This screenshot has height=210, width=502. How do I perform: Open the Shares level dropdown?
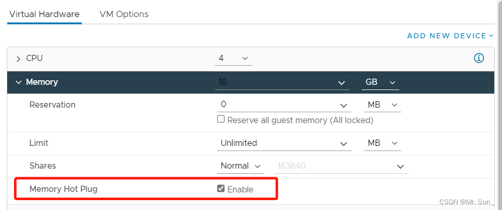[241, 166]
